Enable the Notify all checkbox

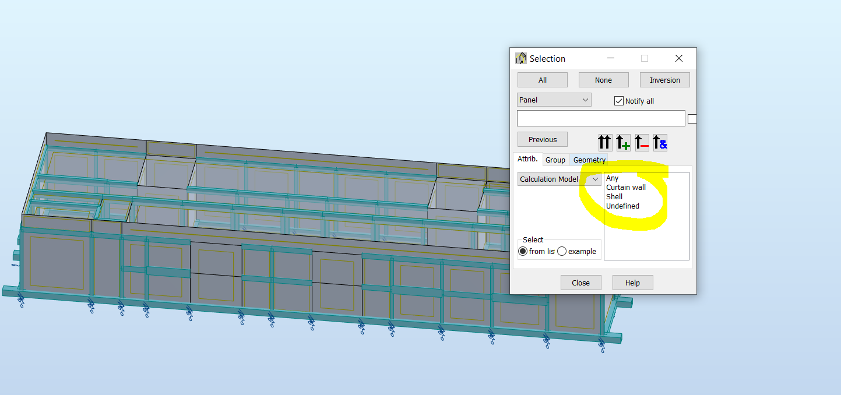(618, 100)
